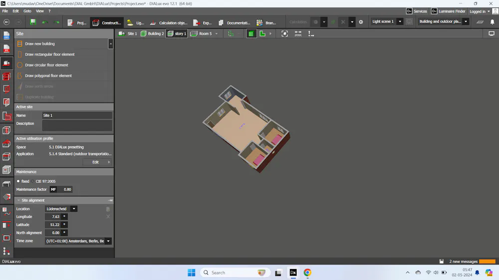Click the Redo arrow icon
The image size is (499, 280).
(56, 22)
